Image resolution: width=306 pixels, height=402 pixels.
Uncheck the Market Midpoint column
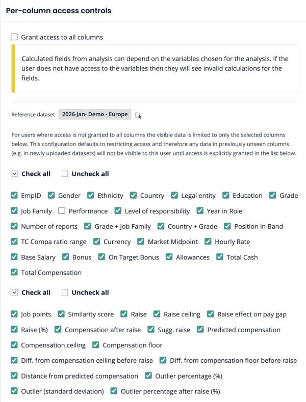point(141,242)
